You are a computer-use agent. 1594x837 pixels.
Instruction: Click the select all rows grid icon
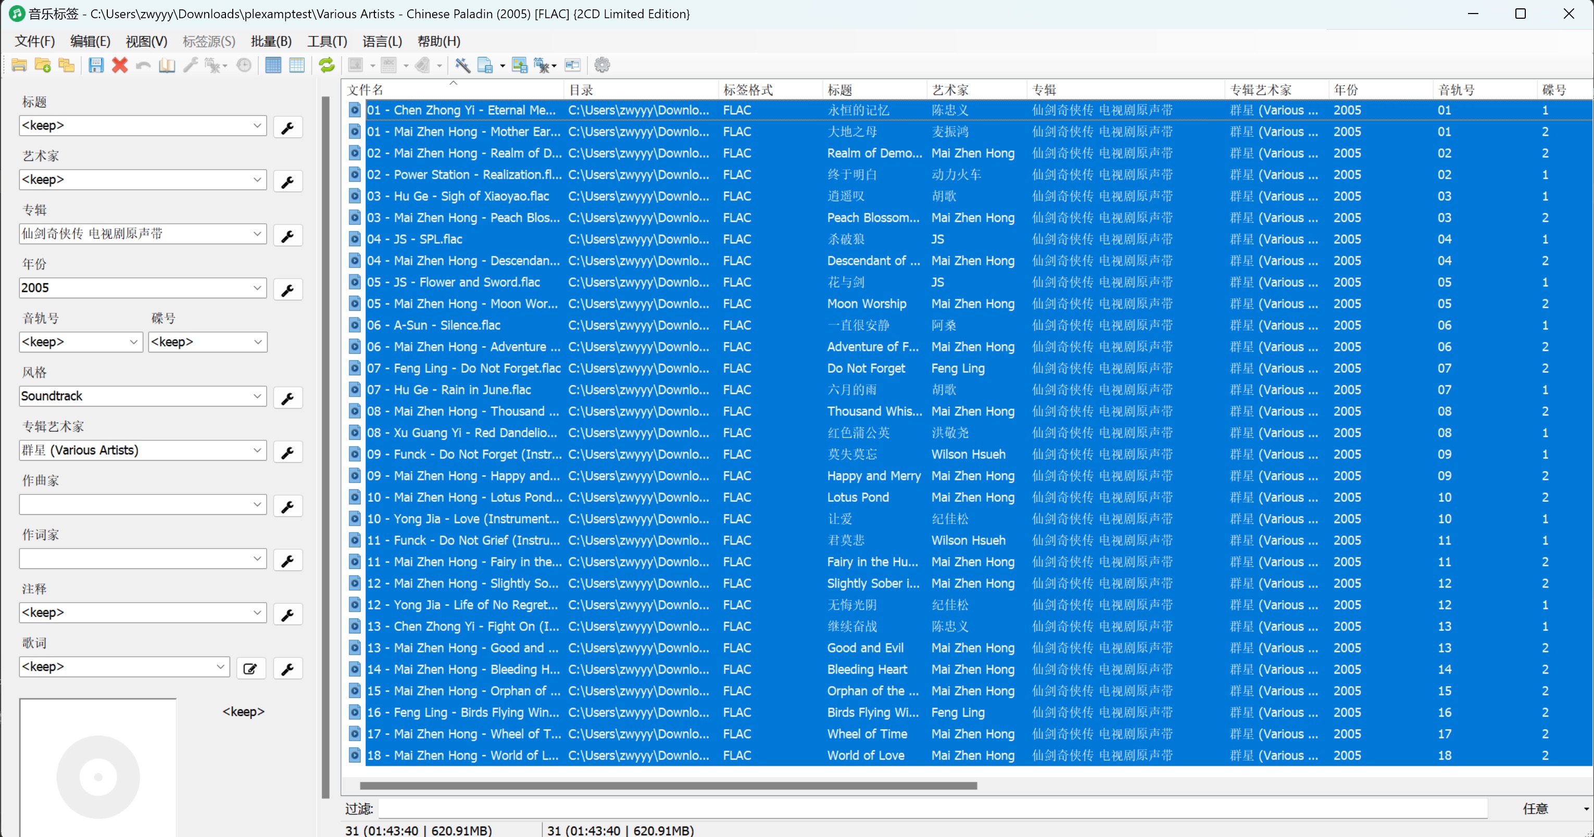tap(273, 65)
